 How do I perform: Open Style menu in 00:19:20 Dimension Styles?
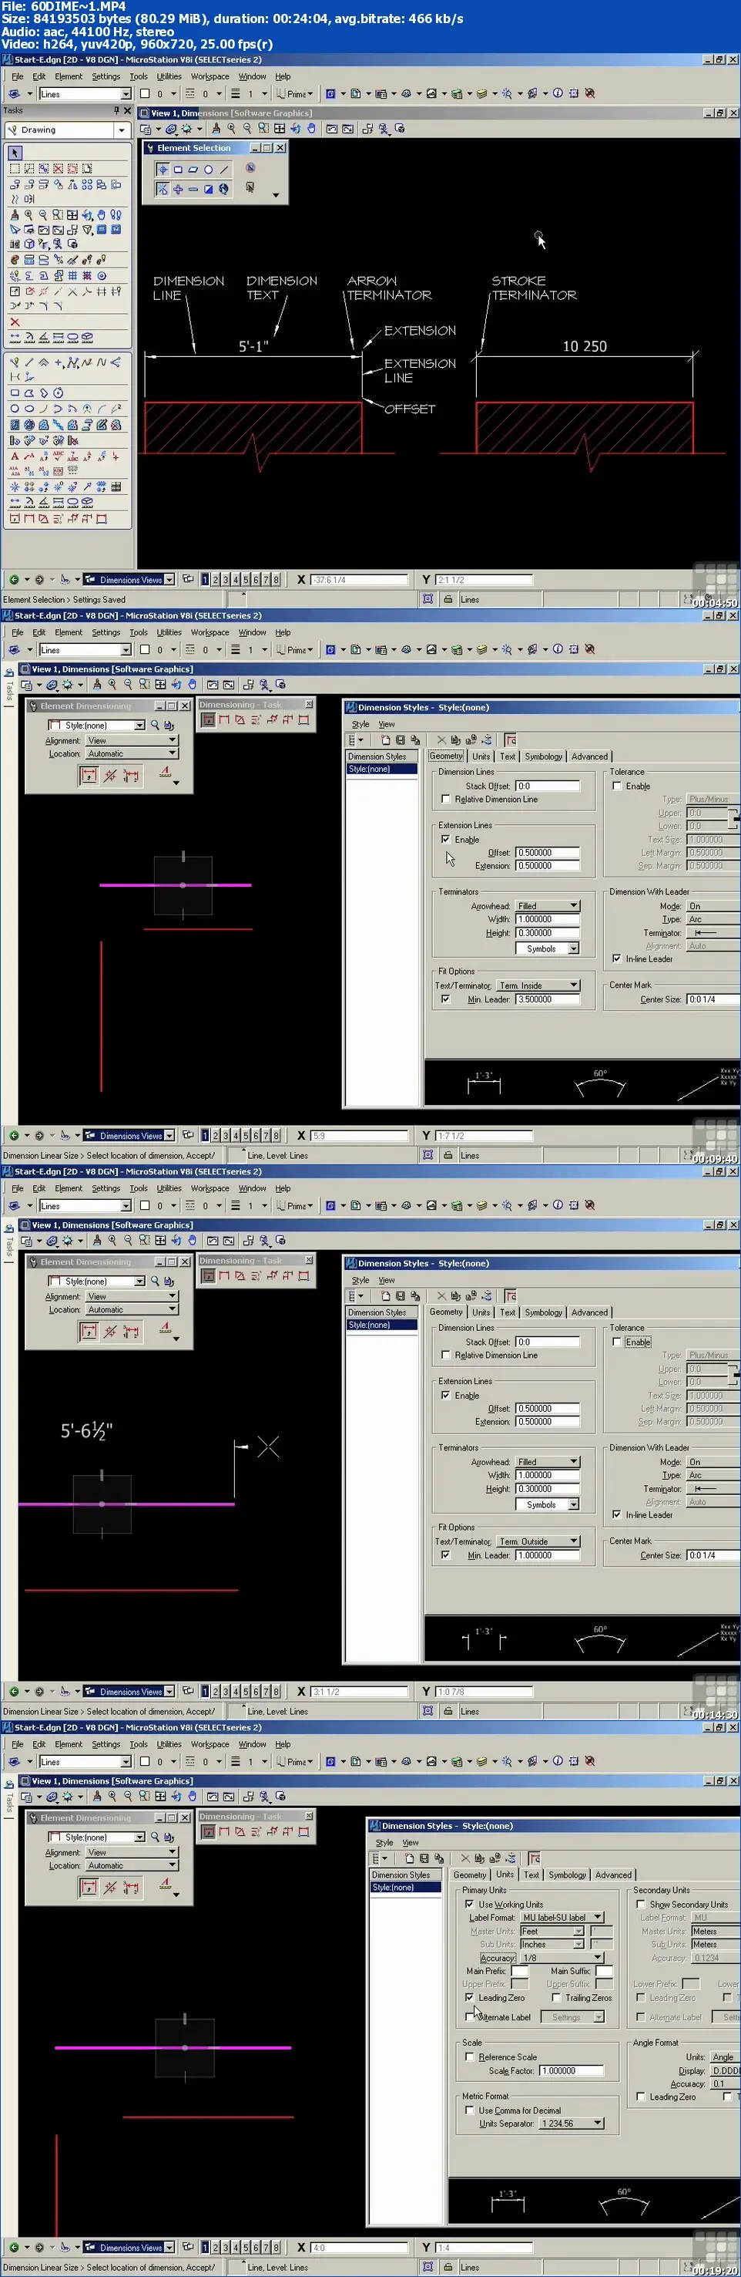[x=384, y=1843]
